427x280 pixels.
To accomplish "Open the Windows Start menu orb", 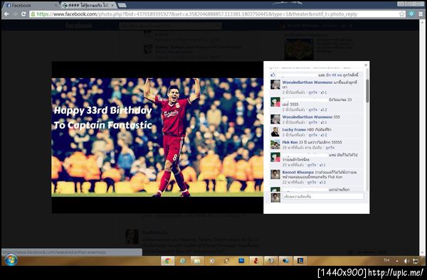I will [11, 260].
